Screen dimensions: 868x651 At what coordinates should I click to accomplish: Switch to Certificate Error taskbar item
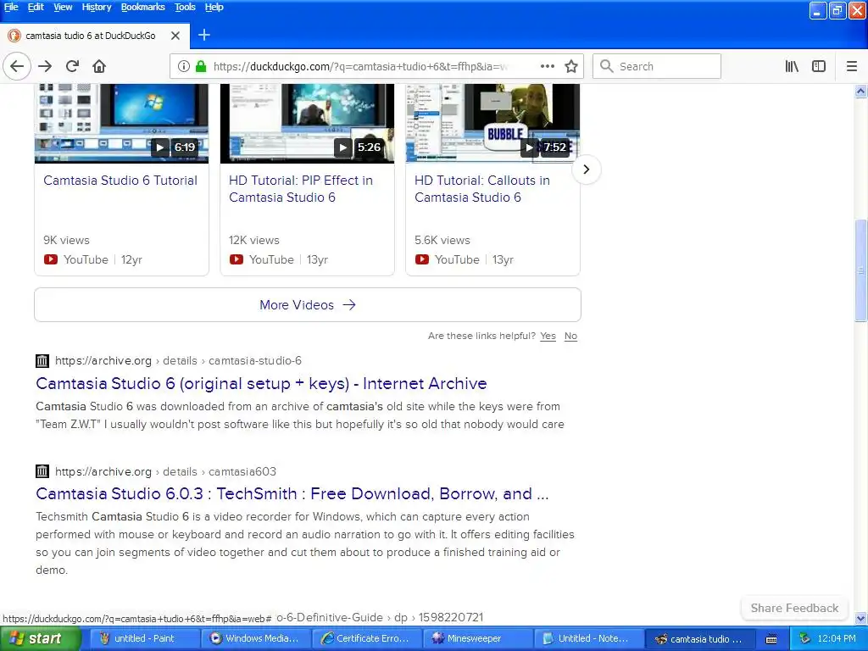tap(366, 639)
